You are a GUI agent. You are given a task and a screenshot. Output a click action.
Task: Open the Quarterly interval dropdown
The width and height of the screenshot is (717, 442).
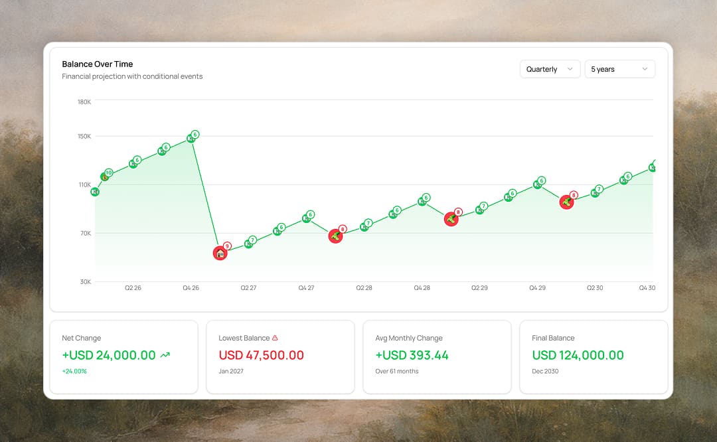coord(550,69)
